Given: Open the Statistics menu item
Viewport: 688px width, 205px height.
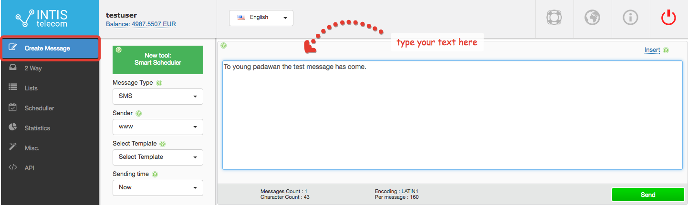Looking at the screenshot, I should point(50,128).
